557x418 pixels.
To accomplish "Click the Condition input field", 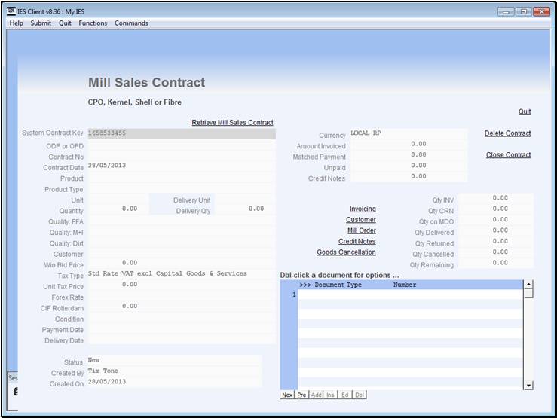I will coord(182,319).
